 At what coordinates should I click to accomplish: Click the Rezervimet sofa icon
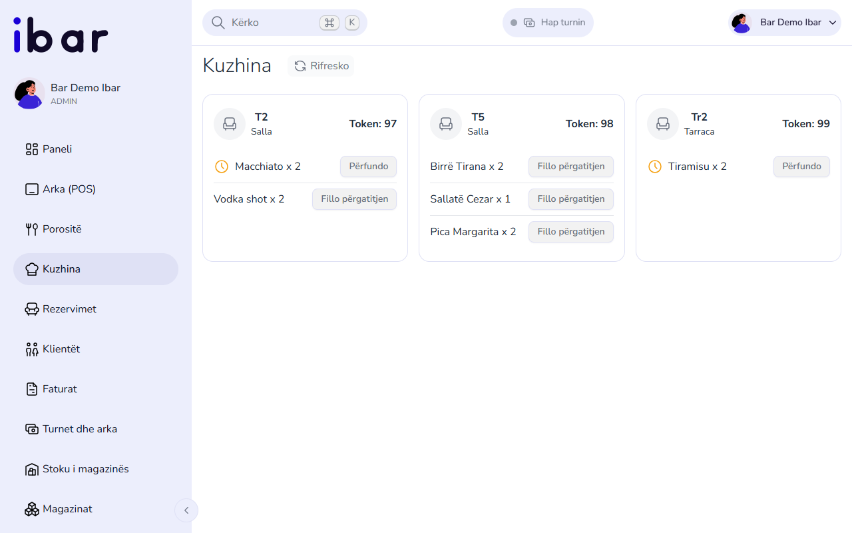click(32, 309)
